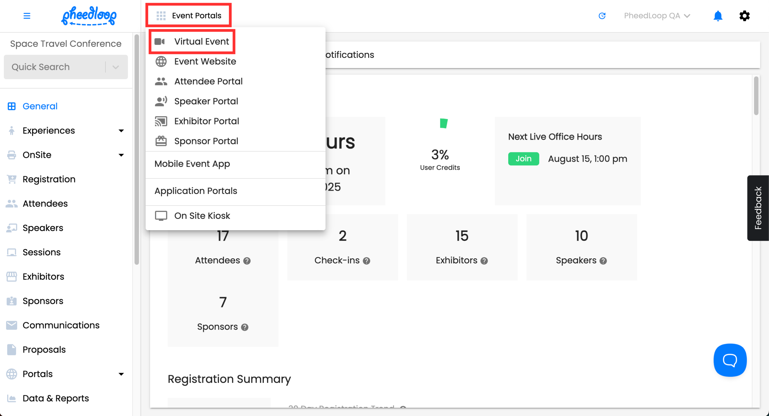The height and width of the screenshot is (416, 769).
Task: Go to Registration in sidebar
Action: pos(49,179)
